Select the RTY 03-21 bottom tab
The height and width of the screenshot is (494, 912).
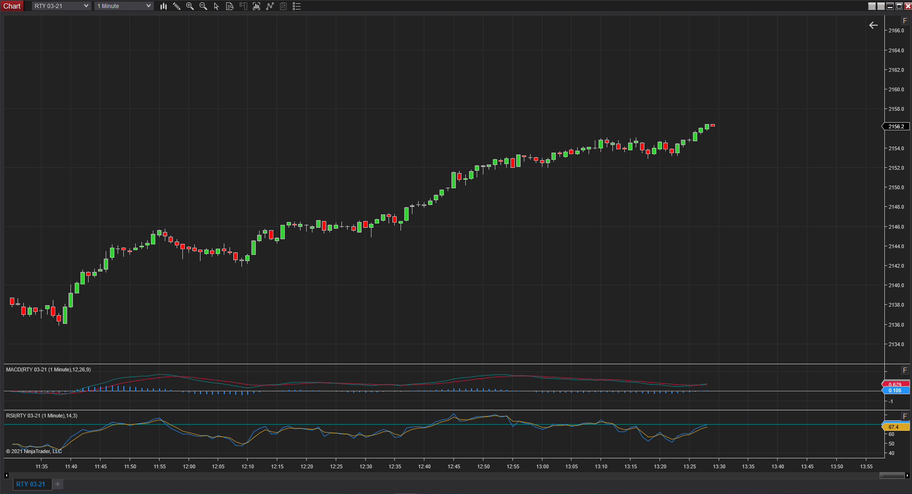[x=31, y=484]
